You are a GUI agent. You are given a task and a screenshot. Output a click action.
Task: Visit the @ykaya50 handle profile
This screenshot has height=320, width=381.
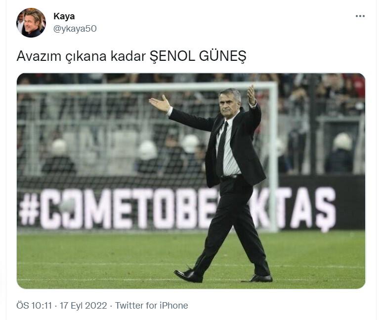[x=75, y=29]
